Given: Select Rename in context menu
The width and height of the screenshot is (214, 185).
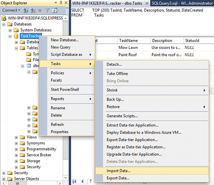Looking at the screenshot, I should coord(67,108).
